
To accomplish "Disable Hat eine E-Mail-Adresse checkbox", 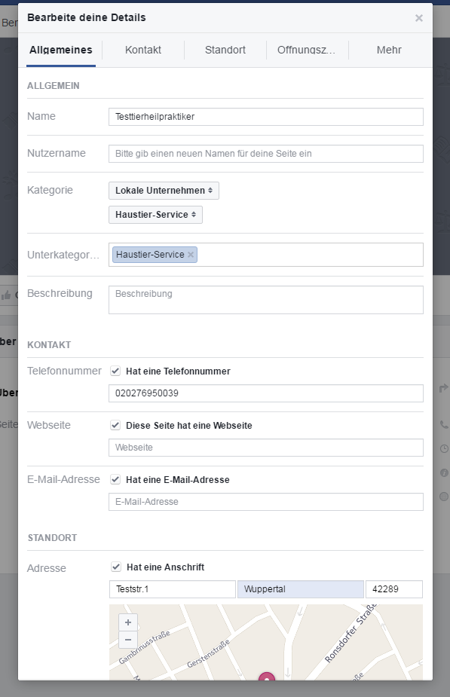I will pyautogui.click(x=115, y=479).
